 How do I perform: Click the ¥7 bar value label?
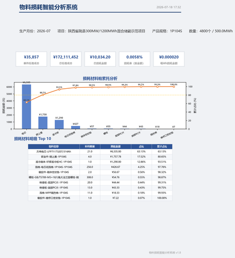click(x=174, y=127)
